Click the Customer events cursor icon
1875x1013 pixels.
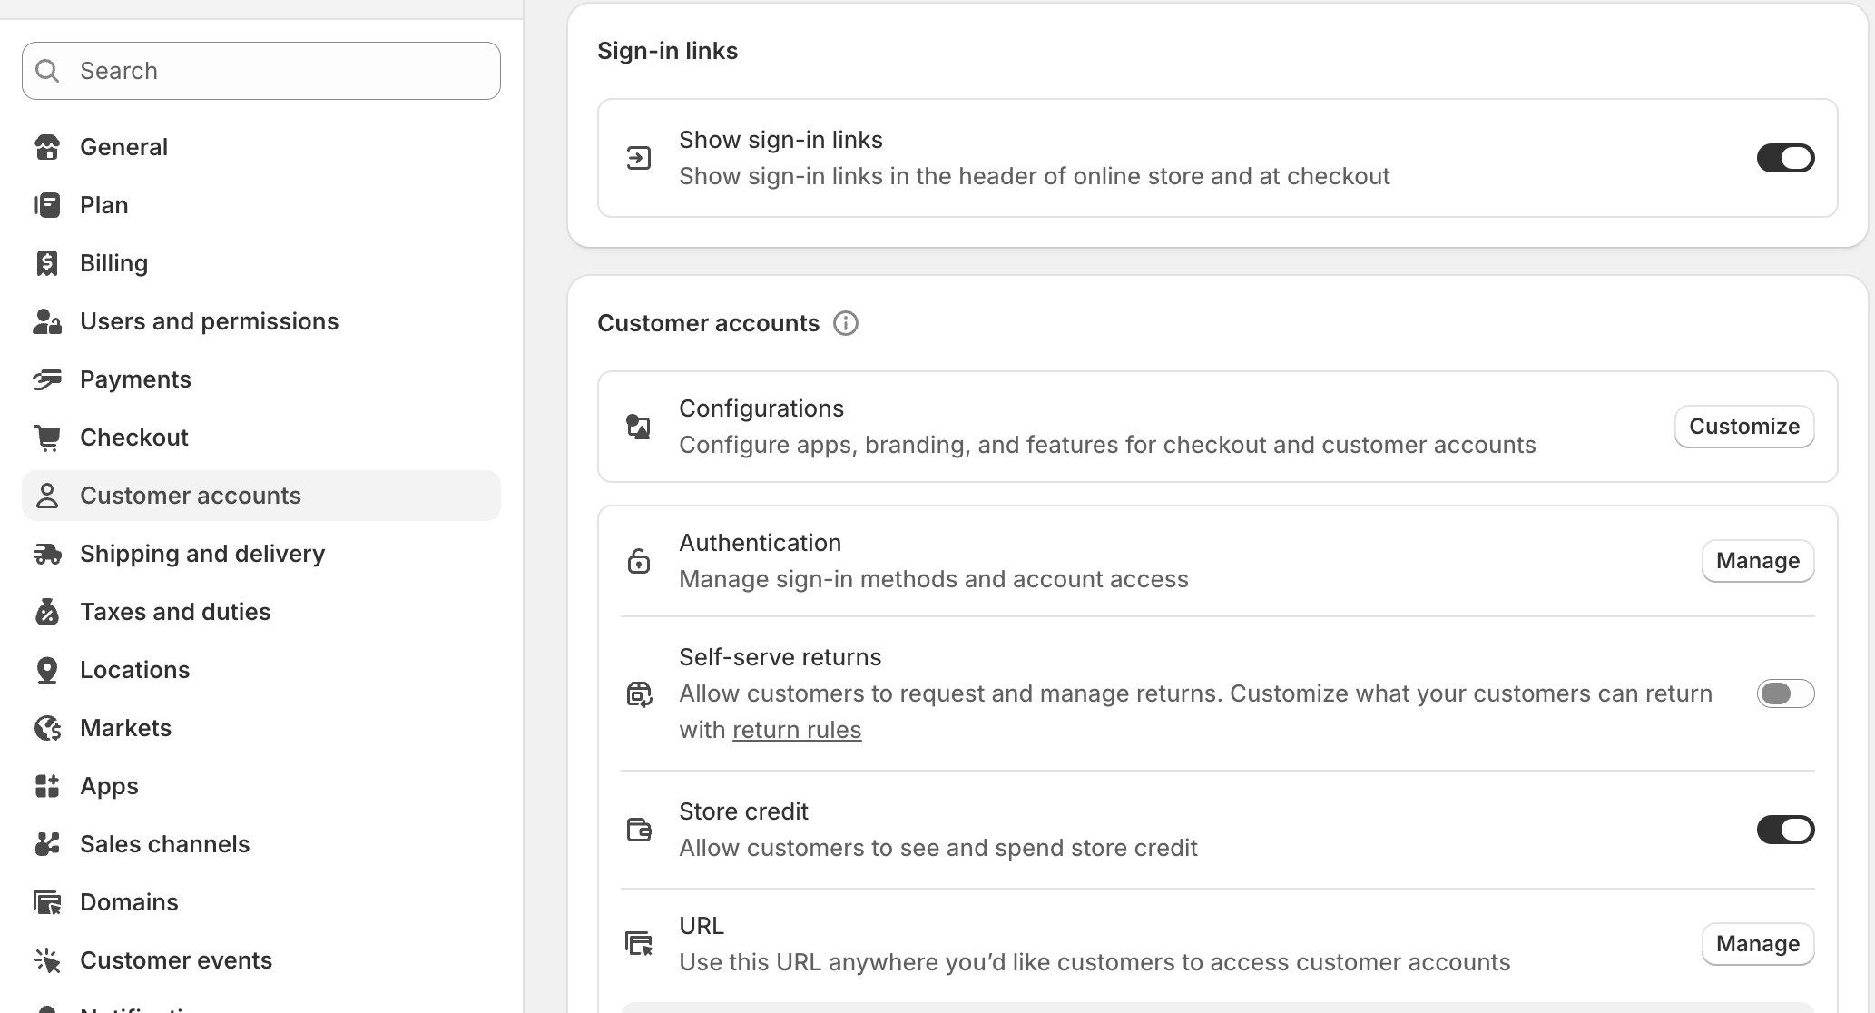tap(47, 960)
